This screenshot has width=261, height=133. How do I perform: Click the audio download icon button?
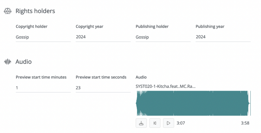click(x=141, y=123)
